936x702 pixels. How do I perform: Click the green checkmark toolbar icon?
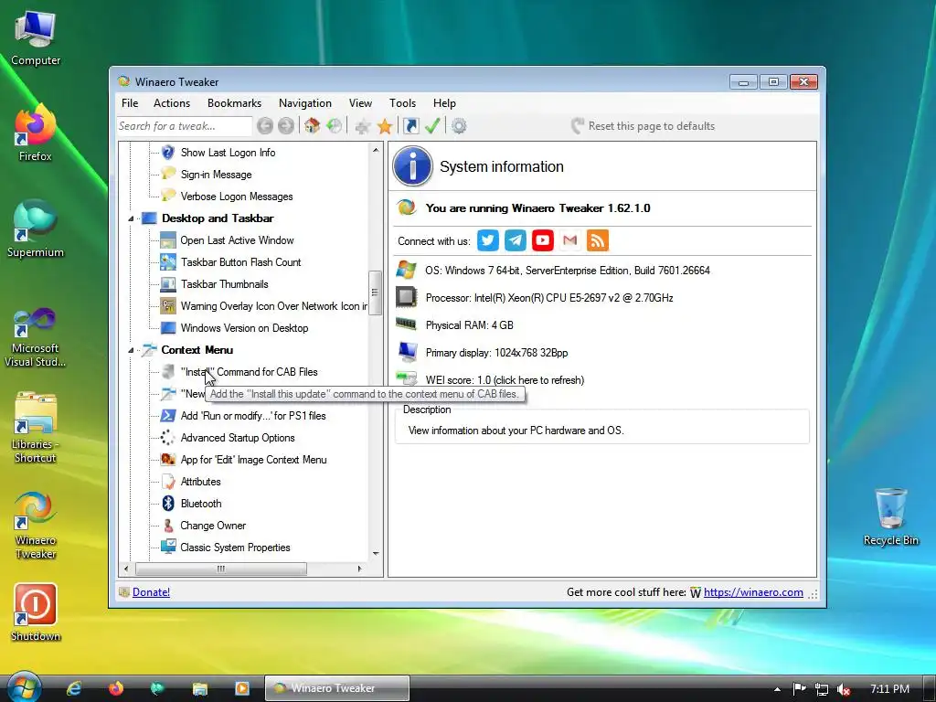[x=432, y=126]
